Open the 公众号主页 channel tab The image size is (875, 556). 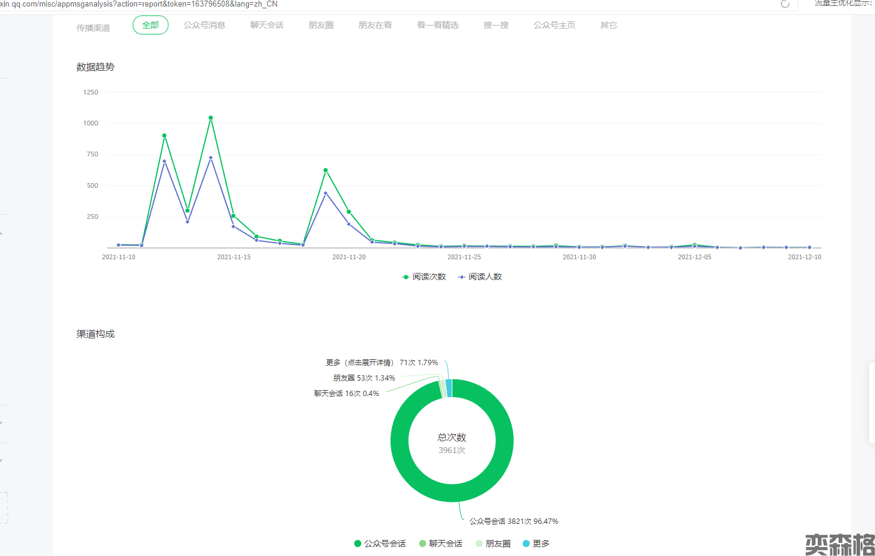554,25
